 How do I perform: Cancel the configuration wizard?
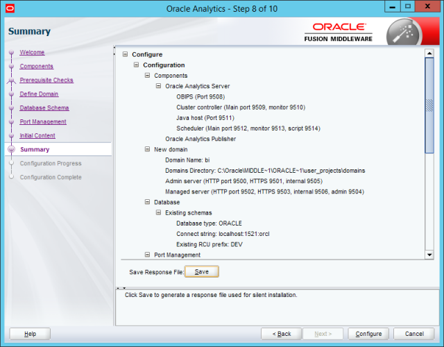(x=414, y=334)
